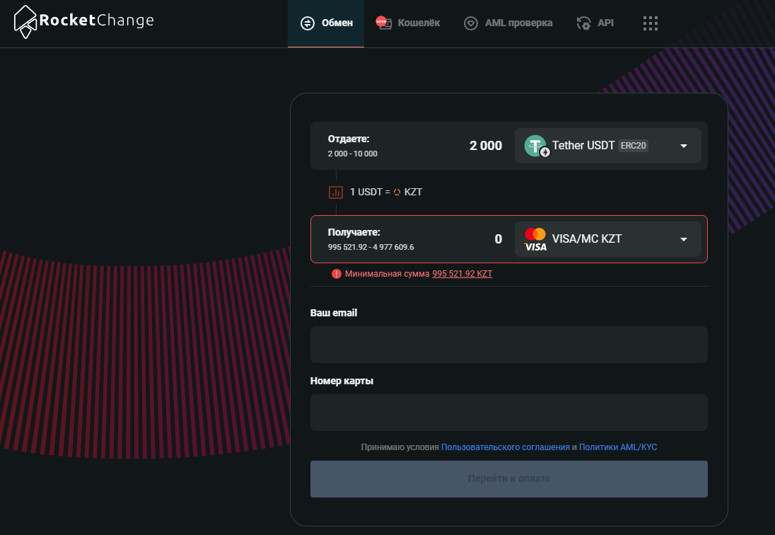Select the Tether USDT ERC20 currency selector
The height and width of the screenshot is (535, 775).
608,146
